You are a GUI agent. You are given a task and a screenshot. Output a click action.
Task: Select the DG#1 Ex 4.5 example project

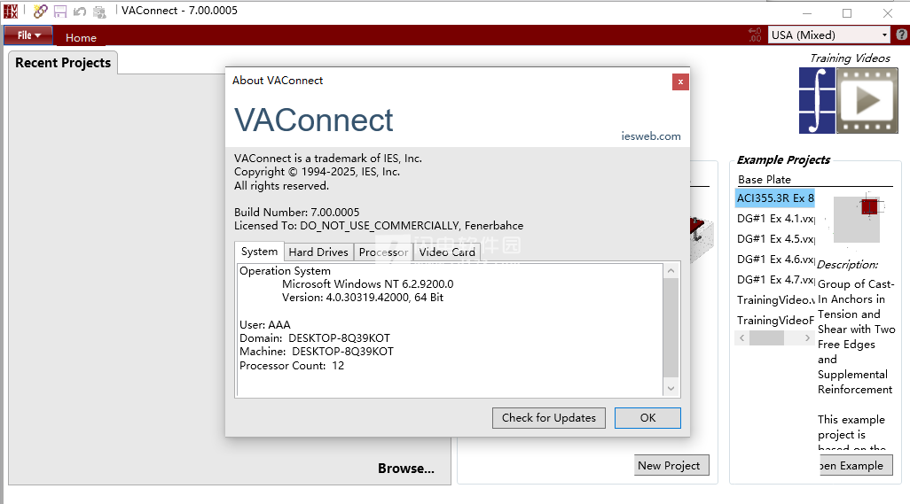[775, 239]
